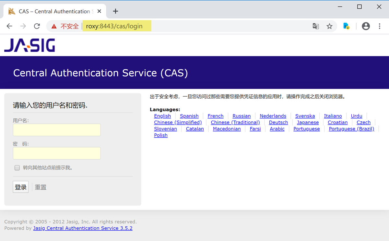
Task: Click the 登录 login button
Action: 21,187
